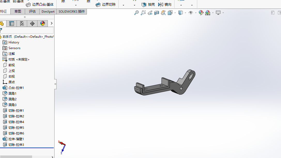This screenshot has width=281, height=158.
Task: Select the 拉伸-薄壁1 feature
Action: coord(13,139)
